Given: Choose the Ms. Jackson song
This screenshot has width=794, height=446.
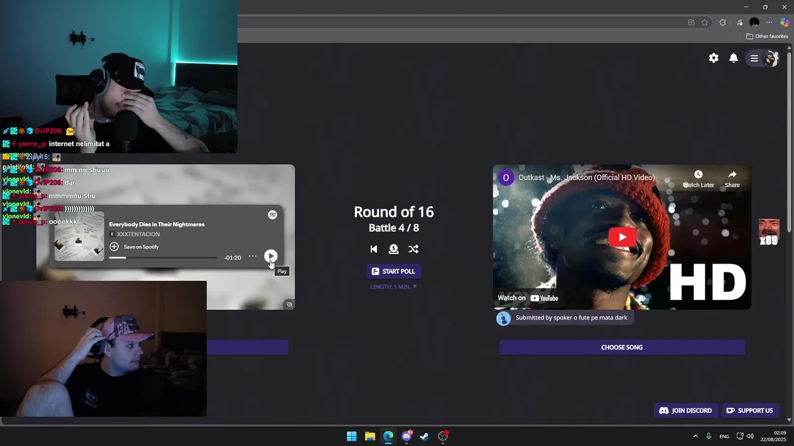Looking at the screenshot, I should click(622, 348).
